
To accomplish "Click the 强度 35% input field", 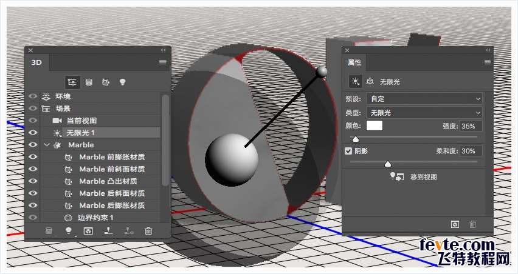I will (x=471, y=126).
